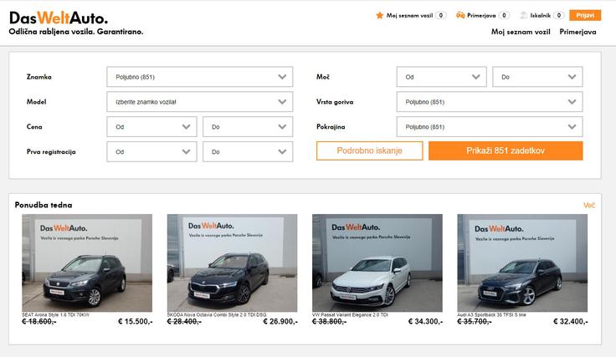Open Moj seznam vozil counter badge

click(441, 15)
